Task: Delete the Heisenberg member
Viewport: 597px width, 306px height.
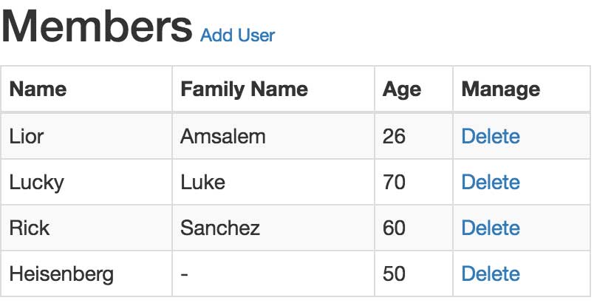Action: [491, 273]
